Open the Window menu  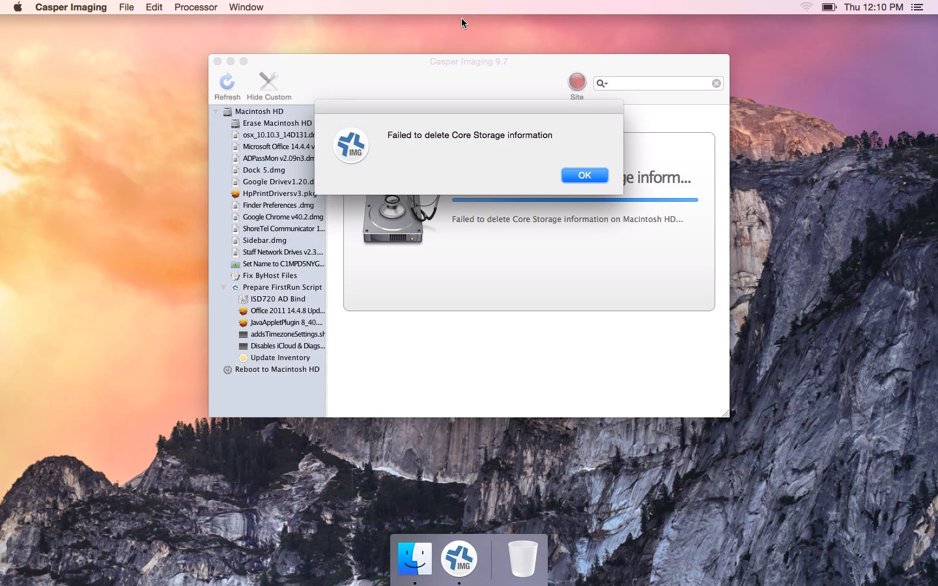246,7
